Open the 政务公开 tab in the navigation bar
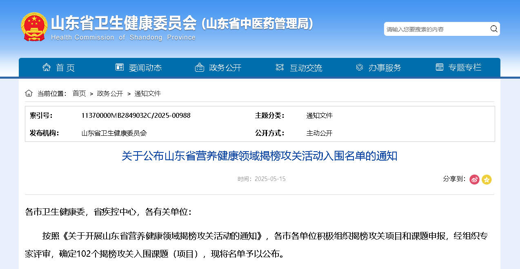The width and height of the screenshot is (520, 269). 225,68
